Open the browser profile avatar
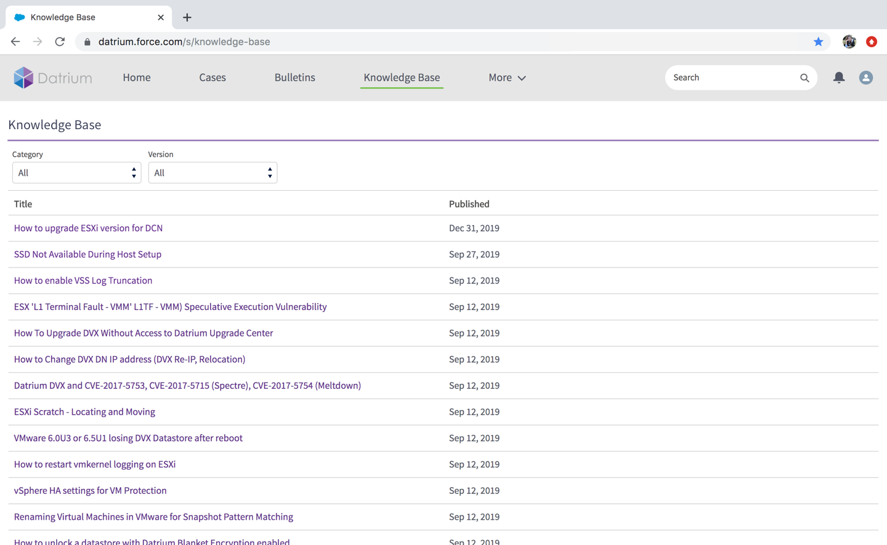 (x=849, y=42)
